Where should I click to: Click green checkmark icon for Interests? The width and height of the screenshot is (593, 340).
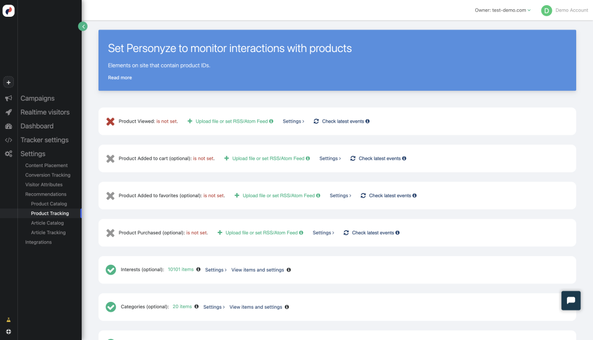point(111,269)
